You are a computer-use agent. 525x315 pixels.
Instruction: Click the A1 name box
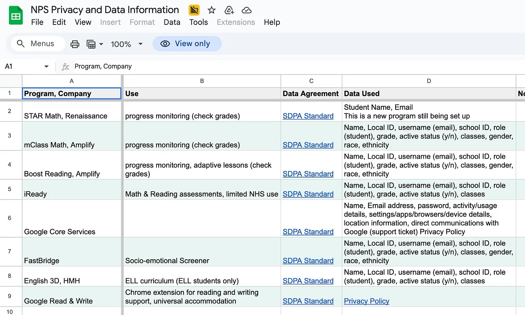22,67
